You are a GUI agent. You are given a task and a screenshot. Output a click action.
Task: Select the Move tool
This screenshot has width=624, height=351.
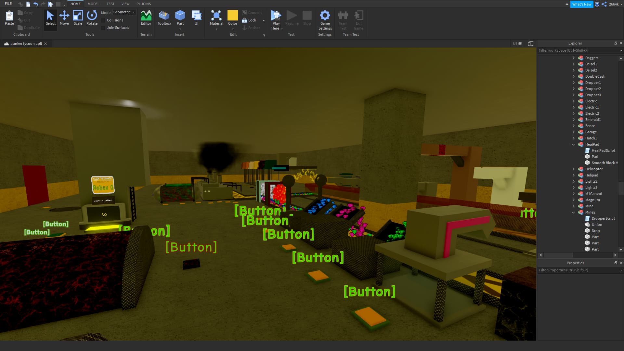pyautogui.click(x=64, y=18)
